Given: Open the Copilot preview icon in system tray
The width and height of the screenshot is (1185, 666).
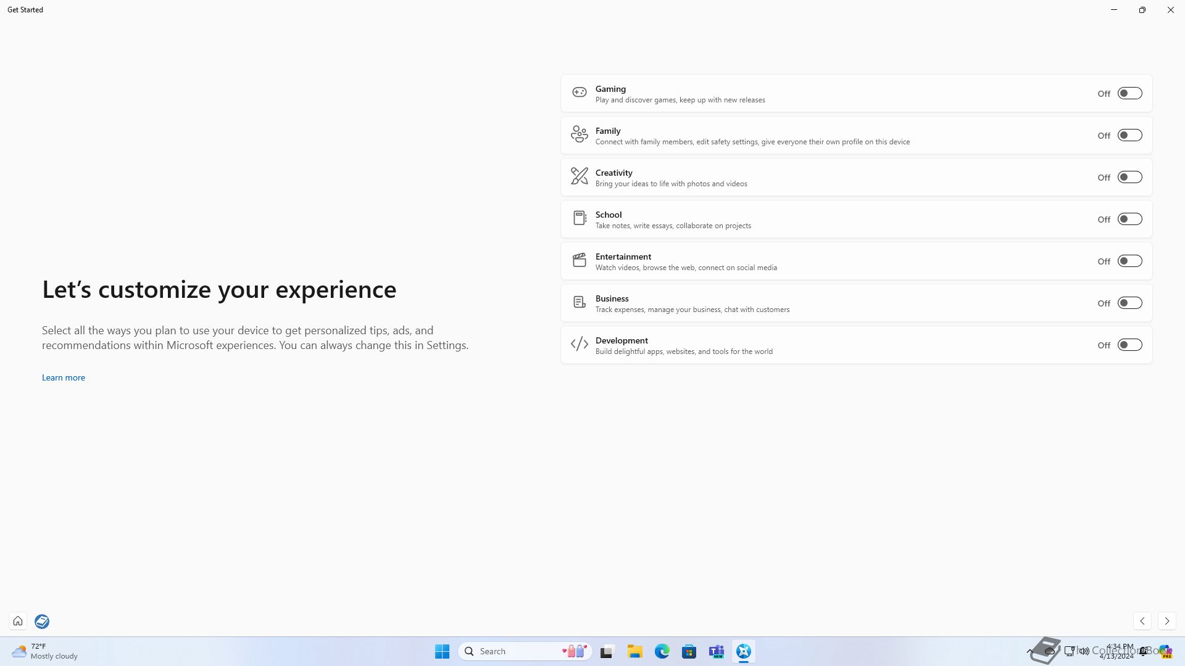Looking at the screenshot, I should click(1165, 651).
